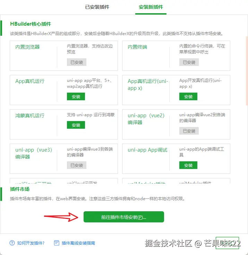Click the uni-app App调试 plugin title
Screen dimensions: 248x255
pyautogui.click(x=147, y=150)
